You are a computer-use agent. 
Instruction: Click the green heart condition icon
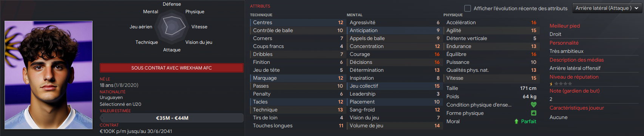pos(533,105)
